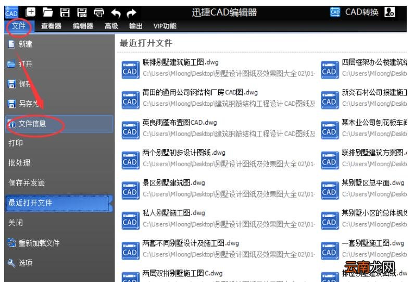The height and width of the screenshot is (282, 414).
Task: Switch to the 查看器 tab
Action: [51, 26]
